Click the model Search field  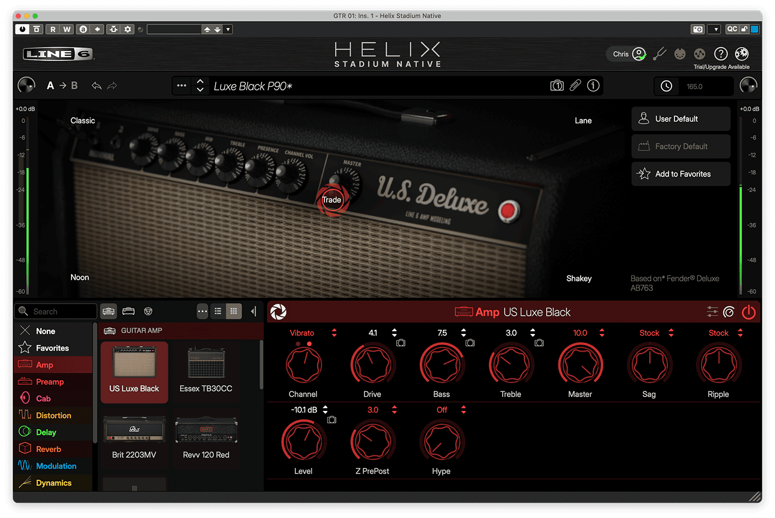56,311
